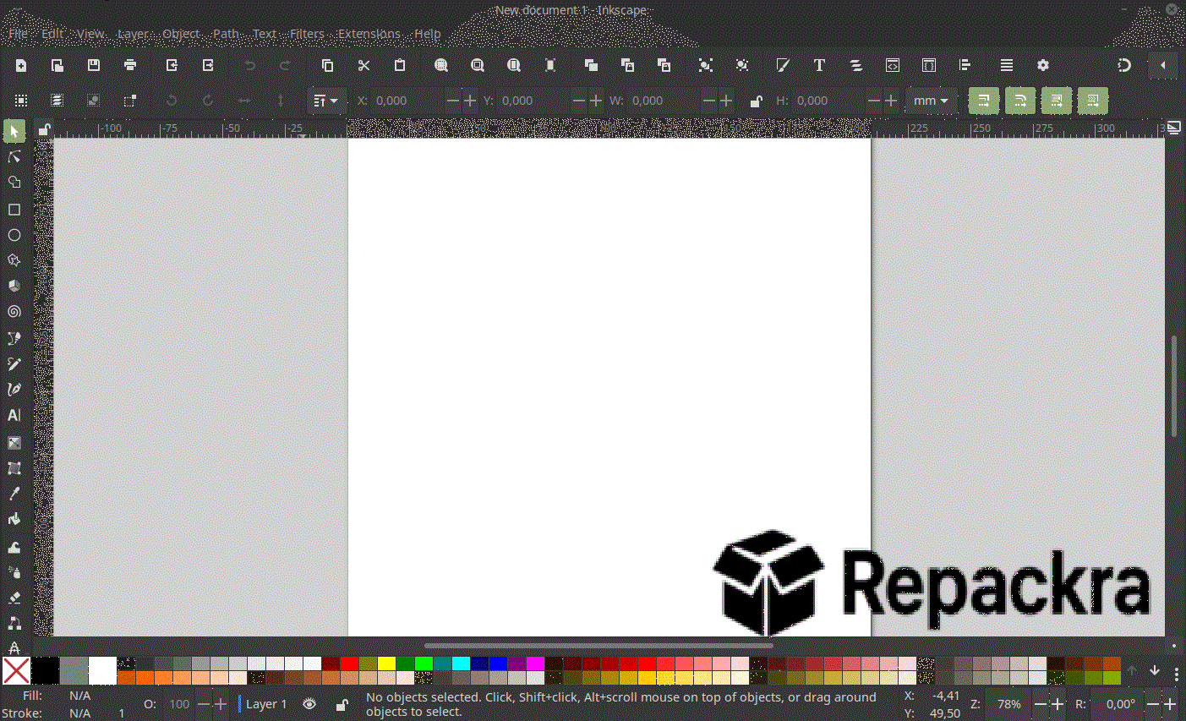Open the Extensions menu

[369, 34]
